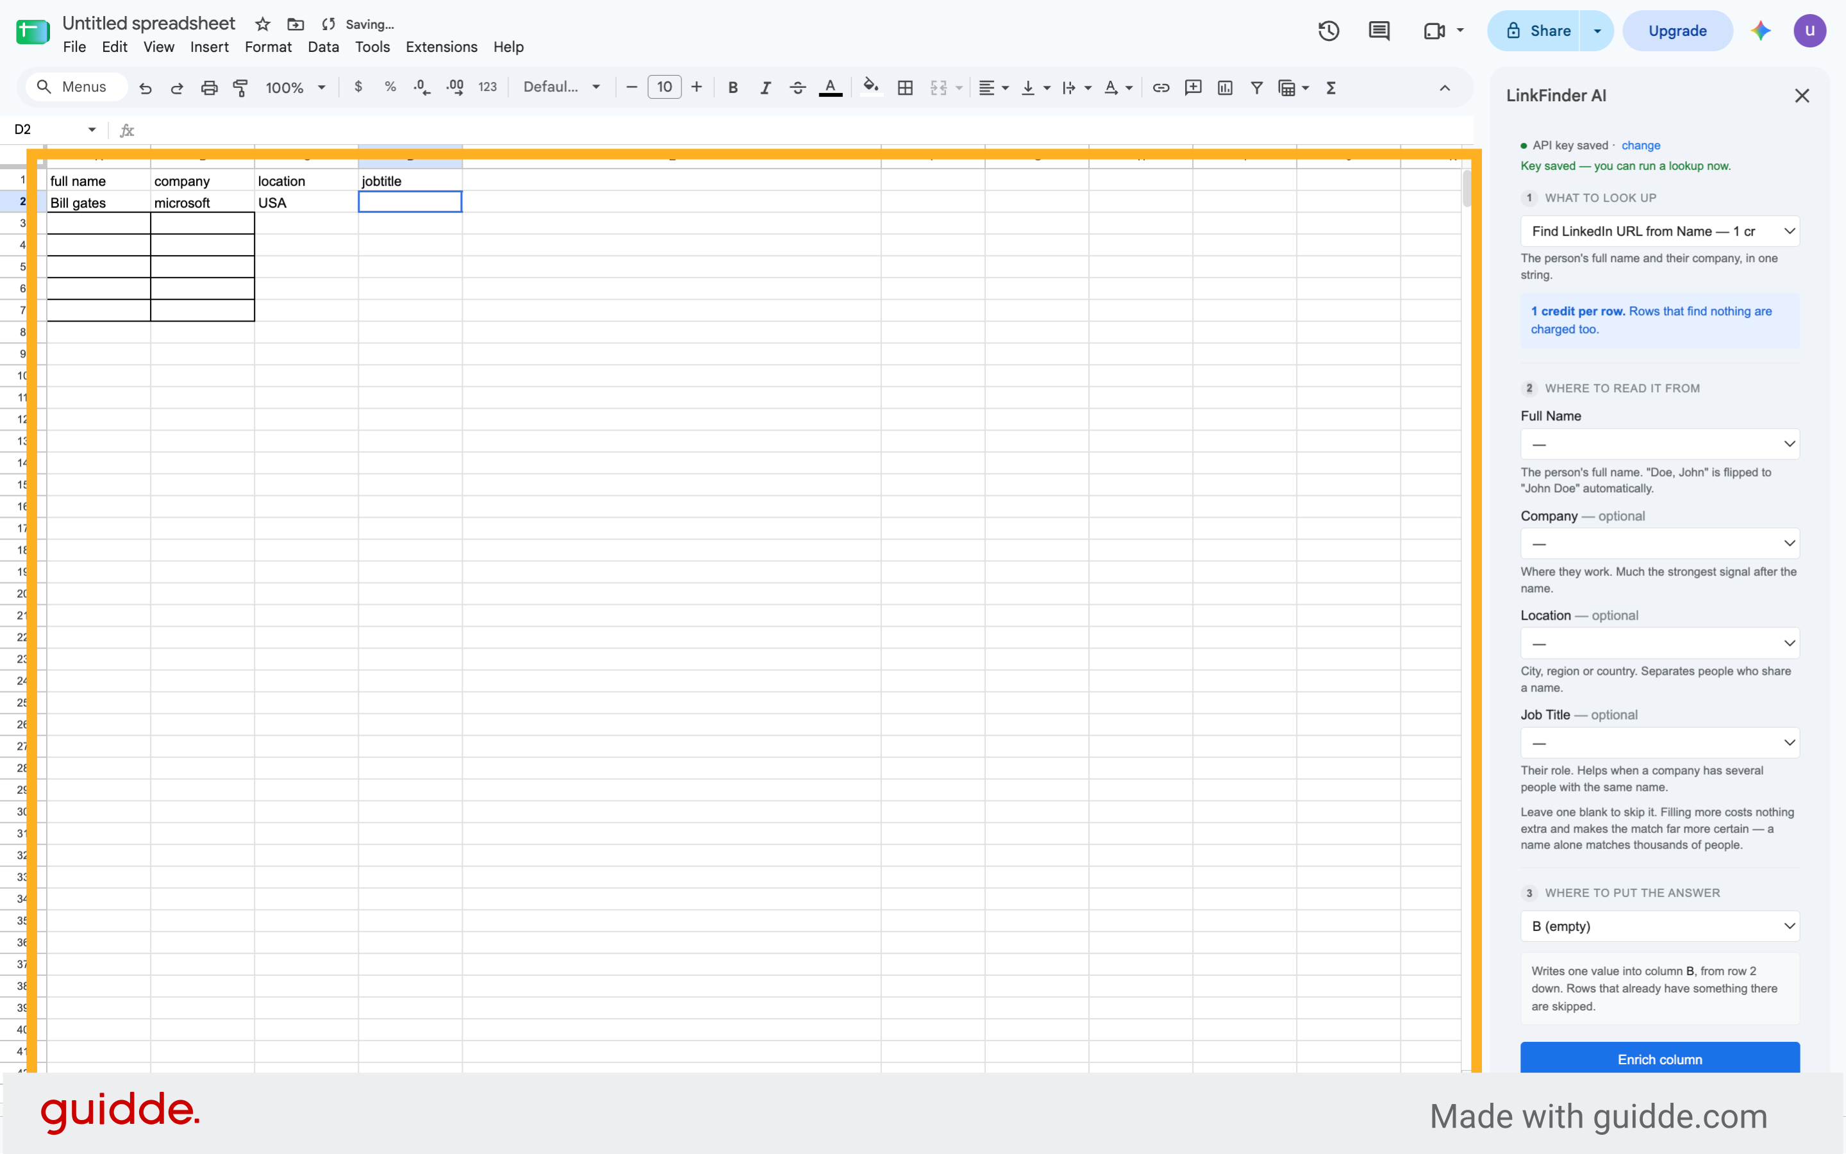Open the fill color picker

point(871,88)
